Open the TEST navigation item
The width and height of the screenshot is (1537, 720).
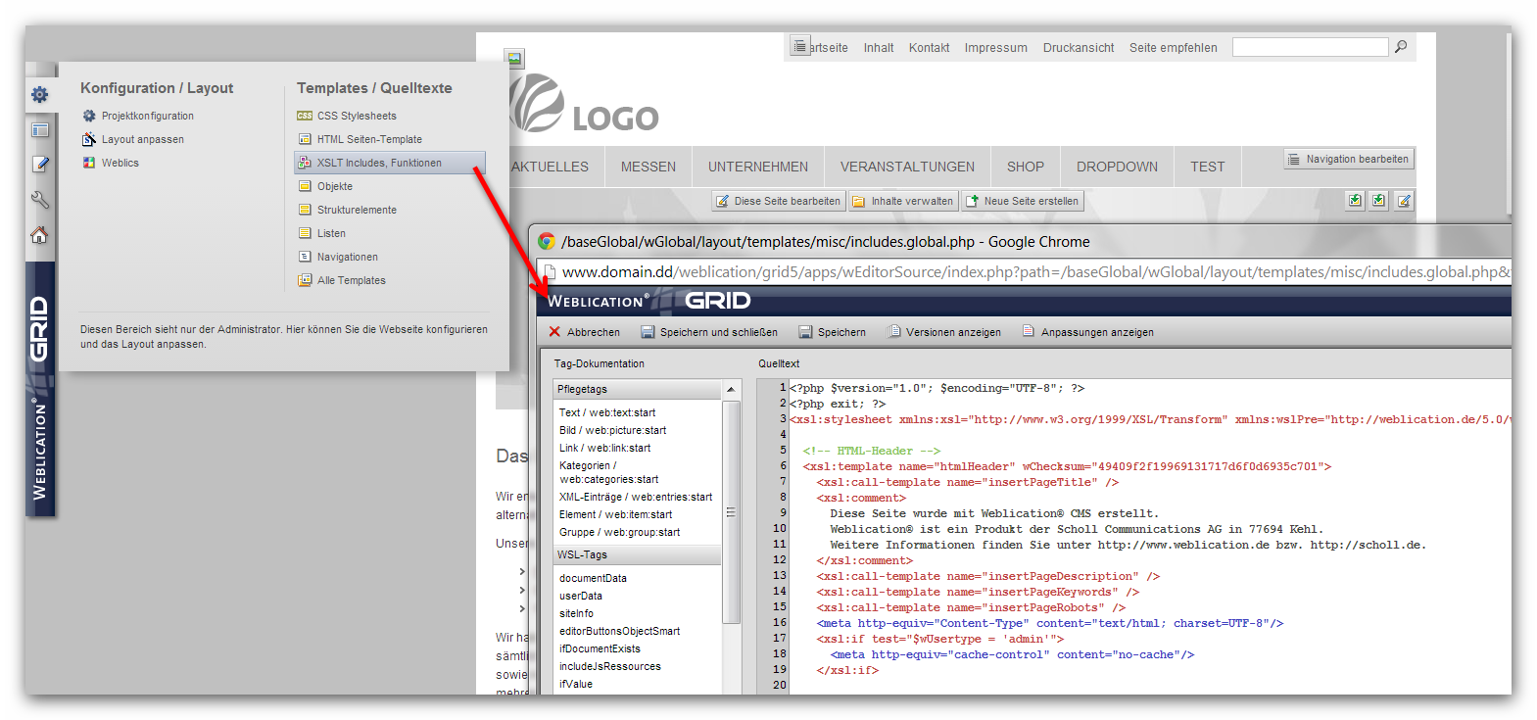pyautogui.click(x=1208, y=167)
